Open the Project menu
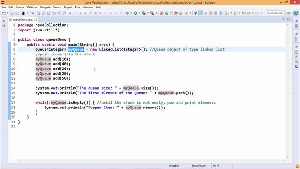Viewport: 300px width, 169px height. [68, 8]
